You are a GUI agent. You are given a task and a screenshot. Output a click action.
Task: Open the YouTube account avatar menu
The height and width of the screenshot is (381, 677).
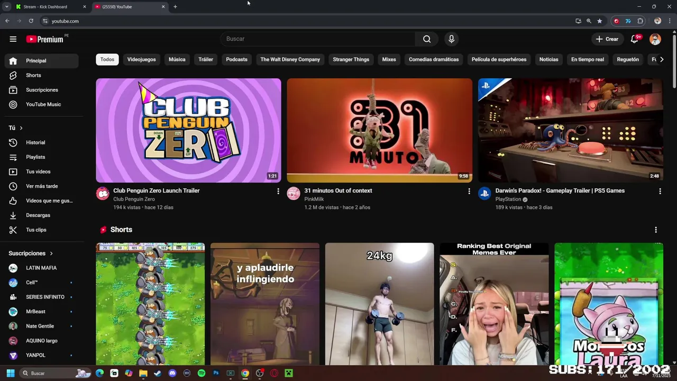pyautogui.click(x=655, y=39)
